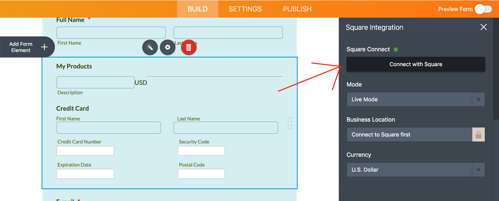Click the Square Connect label
The image size is (499, 201).
[x=368, y=49]
